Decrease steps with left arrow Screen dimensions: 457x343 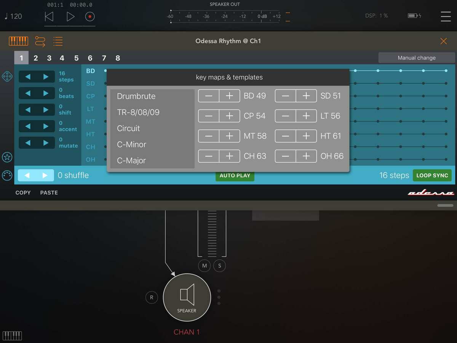[x=28, y=77]
